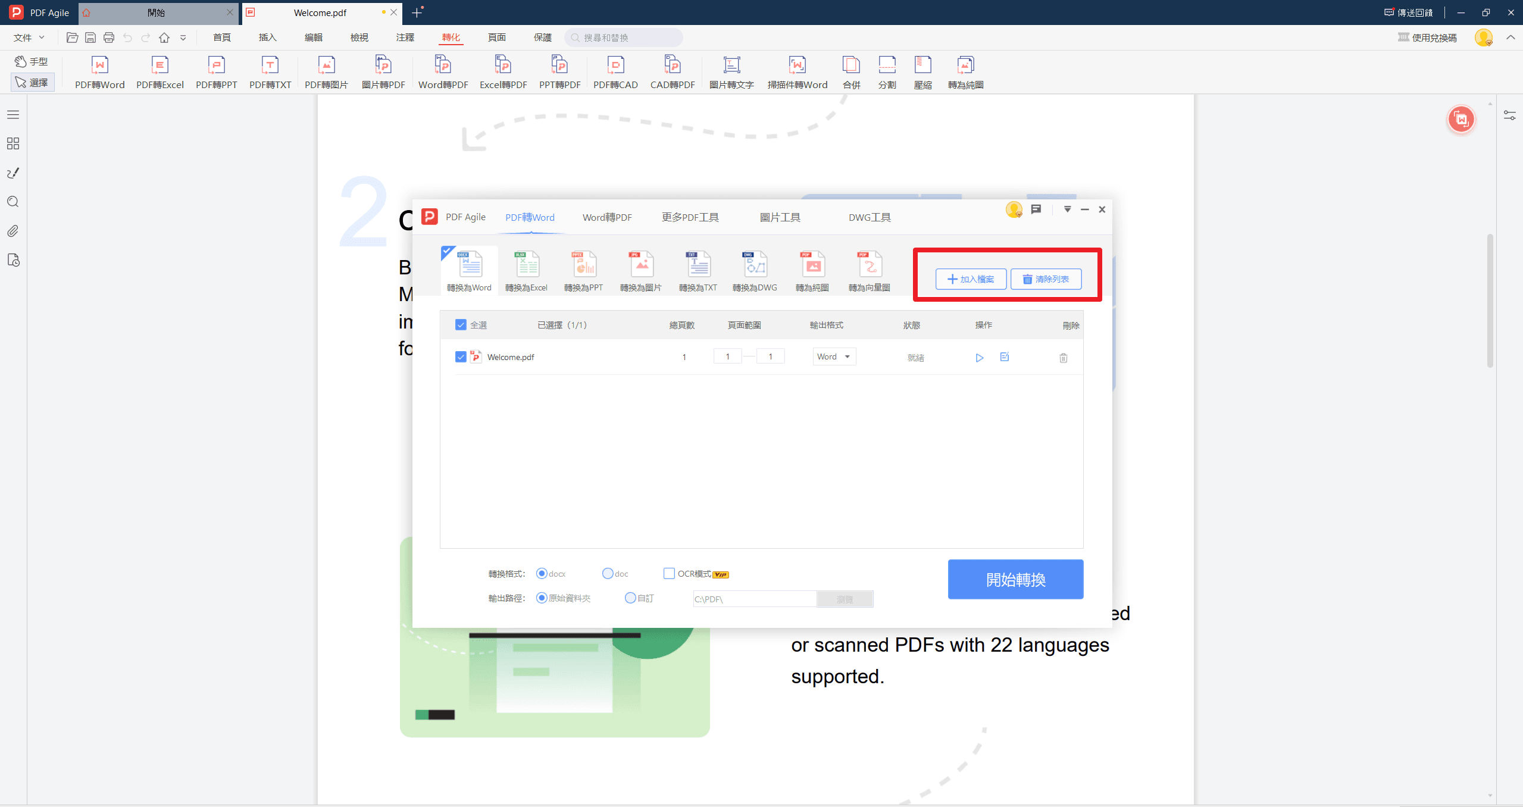The width and height of the screenshot is (1523, 807).
Task: Enable the OCR模式 checkbox
Action: [669, 573]
